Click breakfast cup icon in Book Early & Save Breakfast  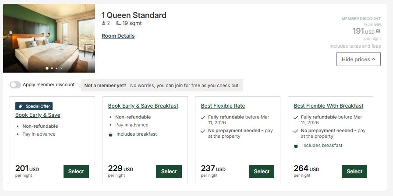[x=111, y=134]
